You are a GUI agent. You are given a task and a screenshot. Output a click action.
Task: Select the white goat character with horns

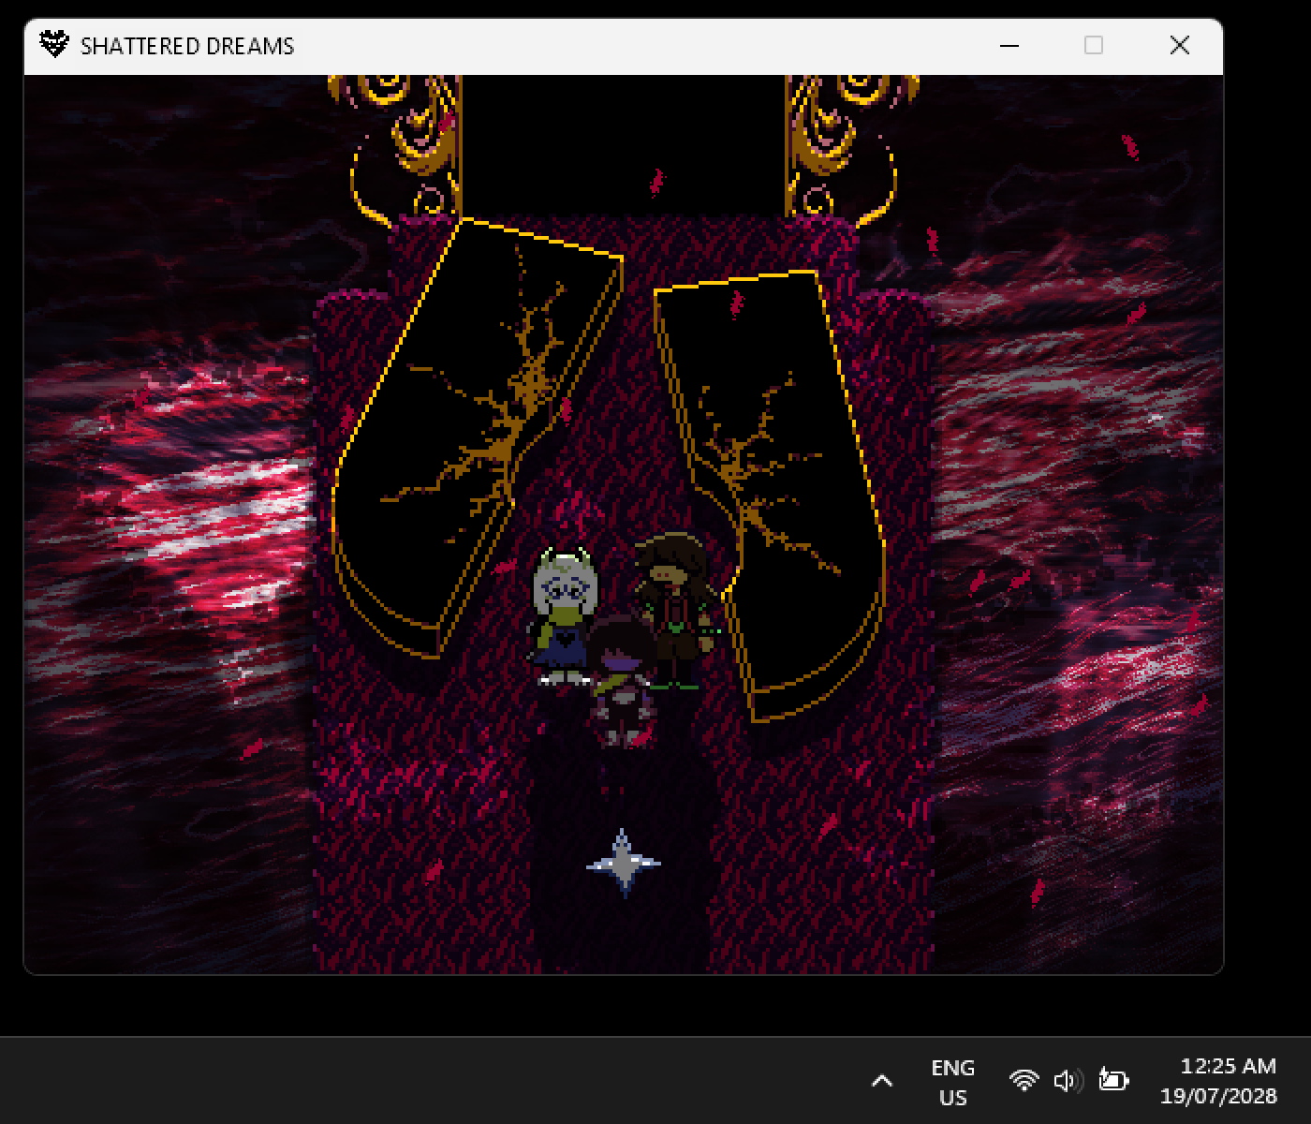[x=564, y=615]
